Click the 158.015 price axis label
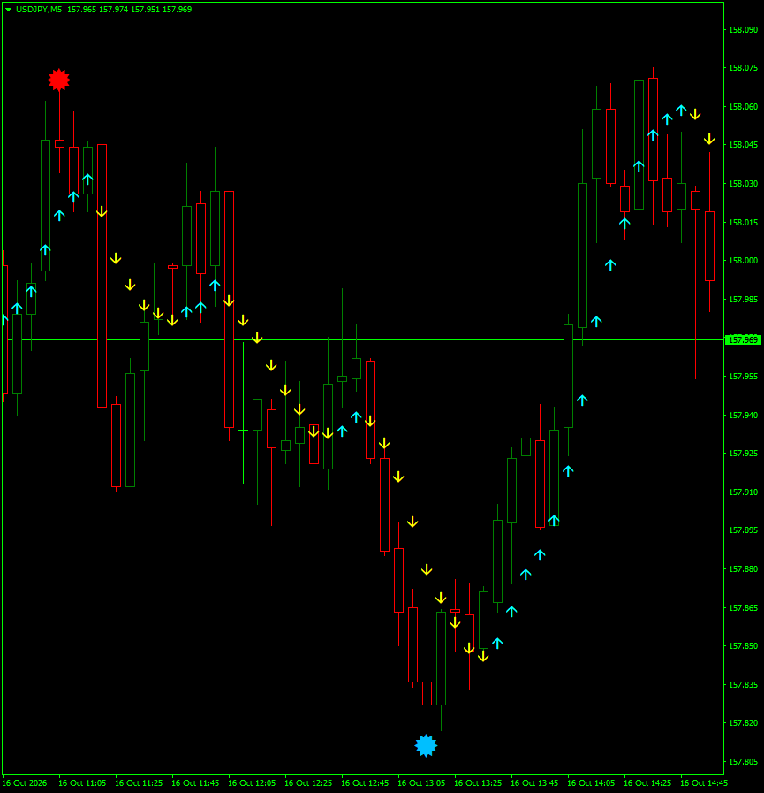The height and width of the screenshot is (793, 764). (743, 223)
